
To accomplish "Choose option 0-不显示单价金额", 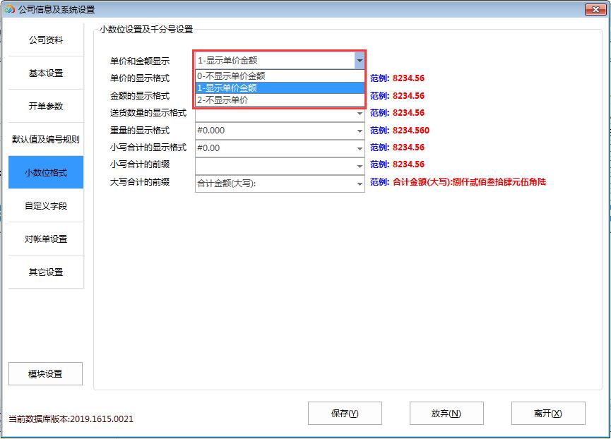I will tap(280, 76).
